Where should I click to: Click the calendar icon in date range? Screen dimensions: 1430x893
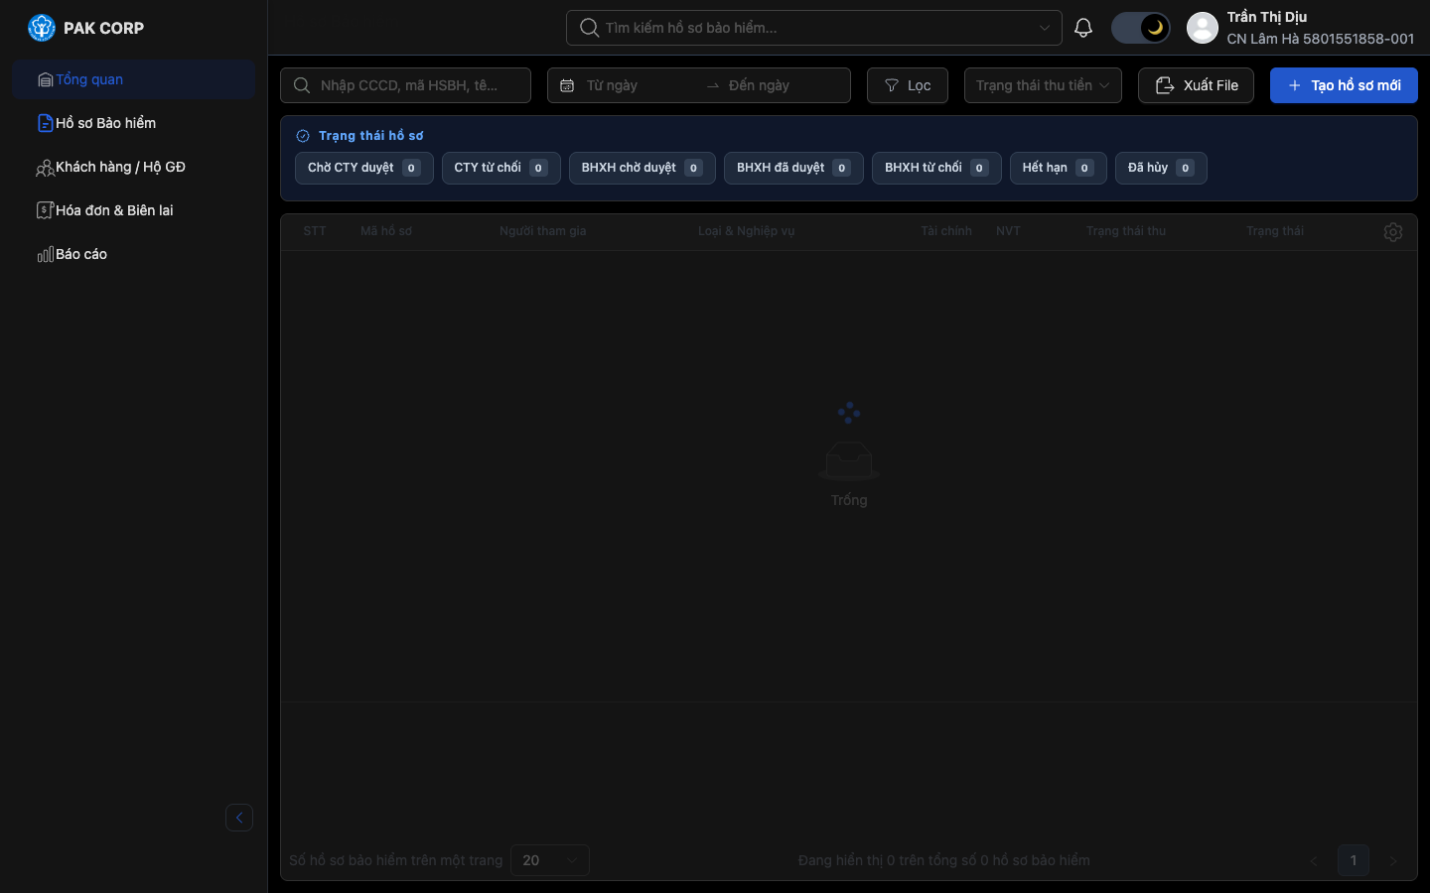coord(567,85)
